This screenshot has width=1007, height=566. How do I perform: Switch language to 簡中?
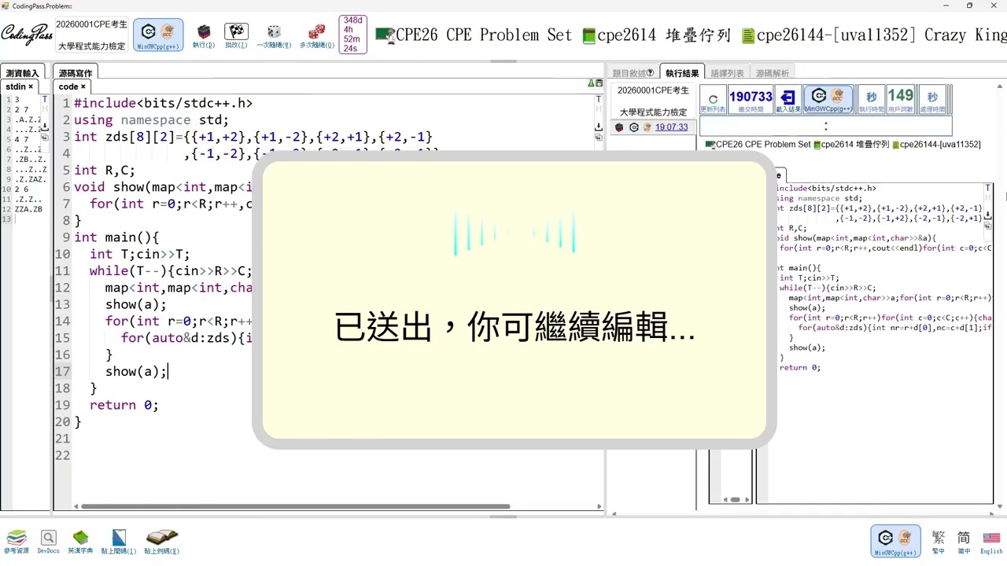point(964,542)
